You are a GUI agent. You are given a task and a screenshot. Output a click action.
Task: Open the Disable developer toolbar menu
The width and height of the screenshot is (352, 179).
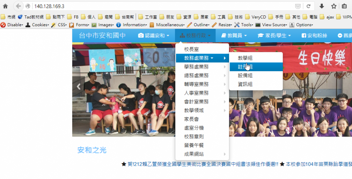tap(12, 25)
